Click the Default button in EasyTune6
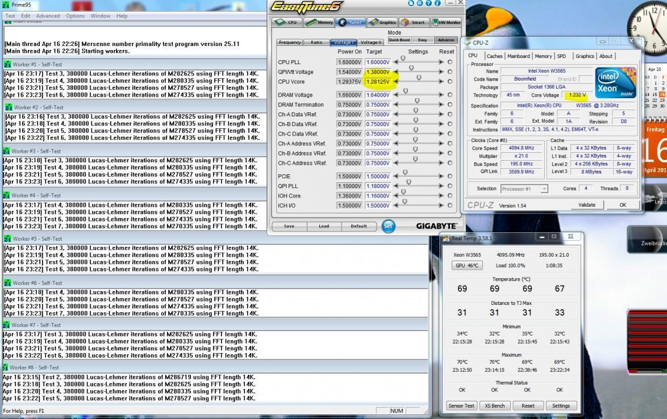 click(358, 226)
